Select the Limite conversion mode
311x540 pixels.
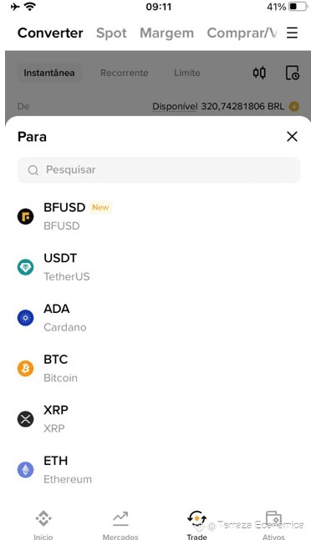[x=187, y=73]
